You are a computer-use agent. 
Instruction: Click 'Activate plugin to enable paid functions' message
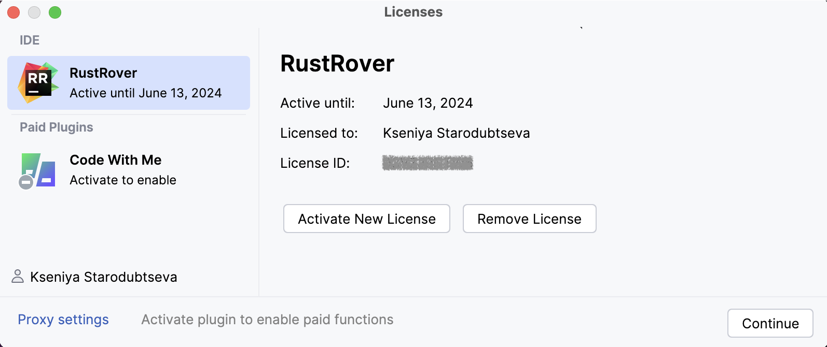coord(267,320)
